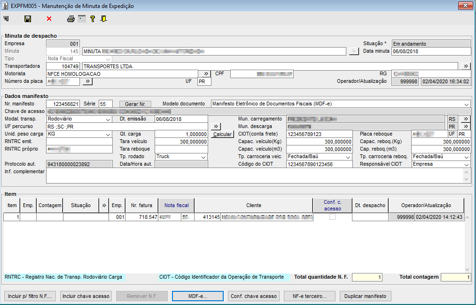Expand the Responsável CIOT dropdown
476x305 pixels.
[466, 164]
